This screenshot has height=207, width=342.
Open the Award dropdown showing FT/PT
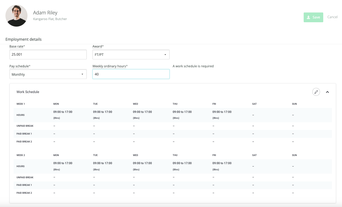(131, 55)
